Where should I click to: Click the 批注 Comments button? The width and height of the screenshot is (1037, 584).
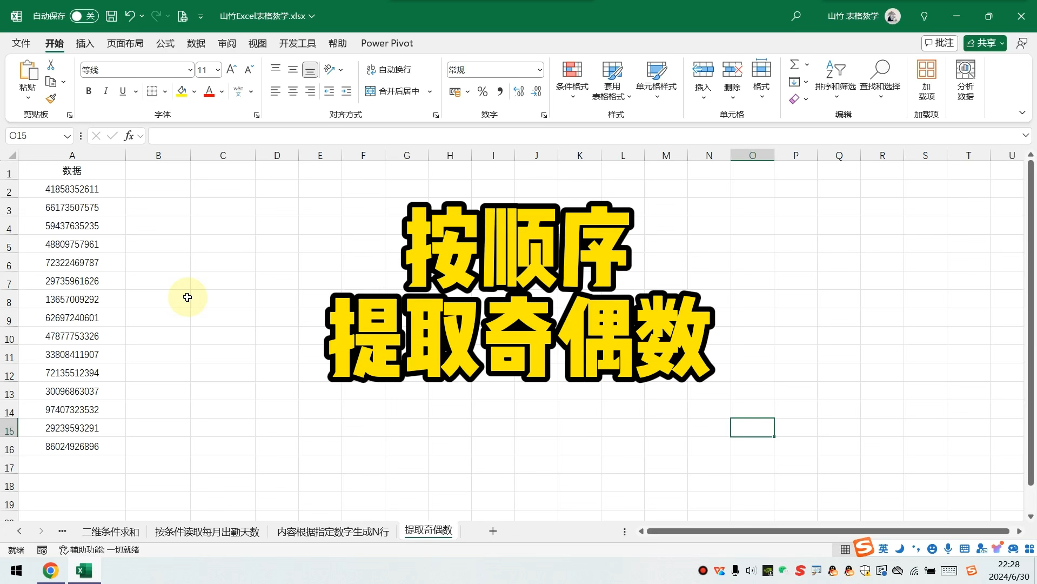pos(939,43)
